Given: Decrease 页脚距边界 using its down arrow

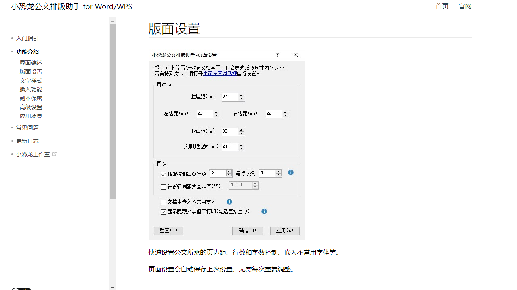Looking at the screenshot, I should (x=242, y=149).
